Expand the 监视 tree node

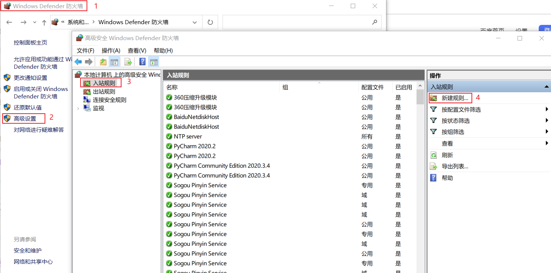[78, 108]
